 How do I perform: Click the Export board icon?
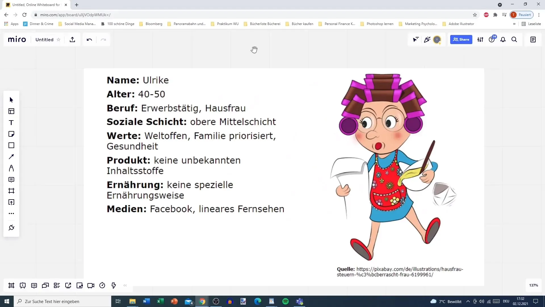tap(72, 40)
